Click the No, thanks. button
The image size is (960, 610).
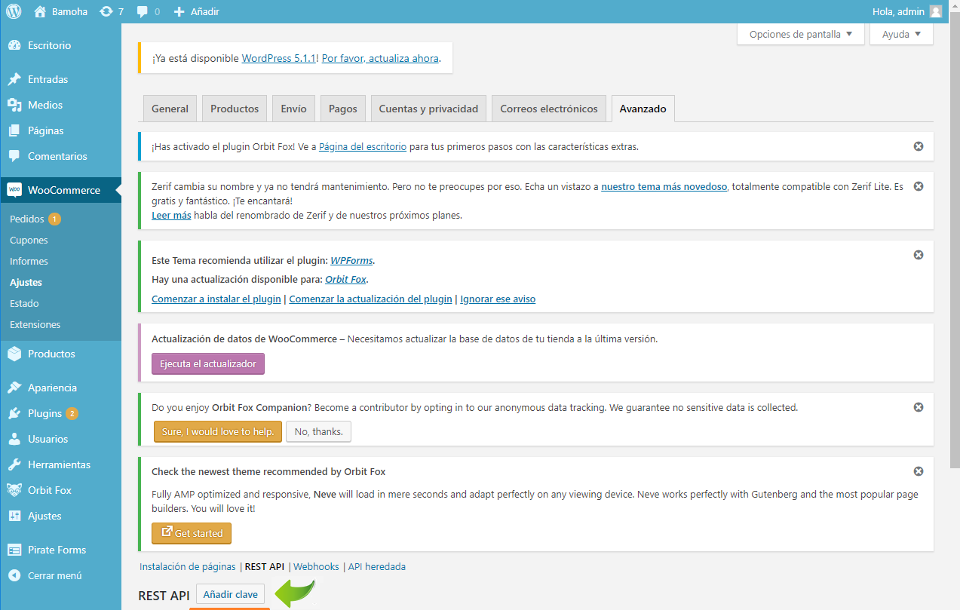pos(318,431)
